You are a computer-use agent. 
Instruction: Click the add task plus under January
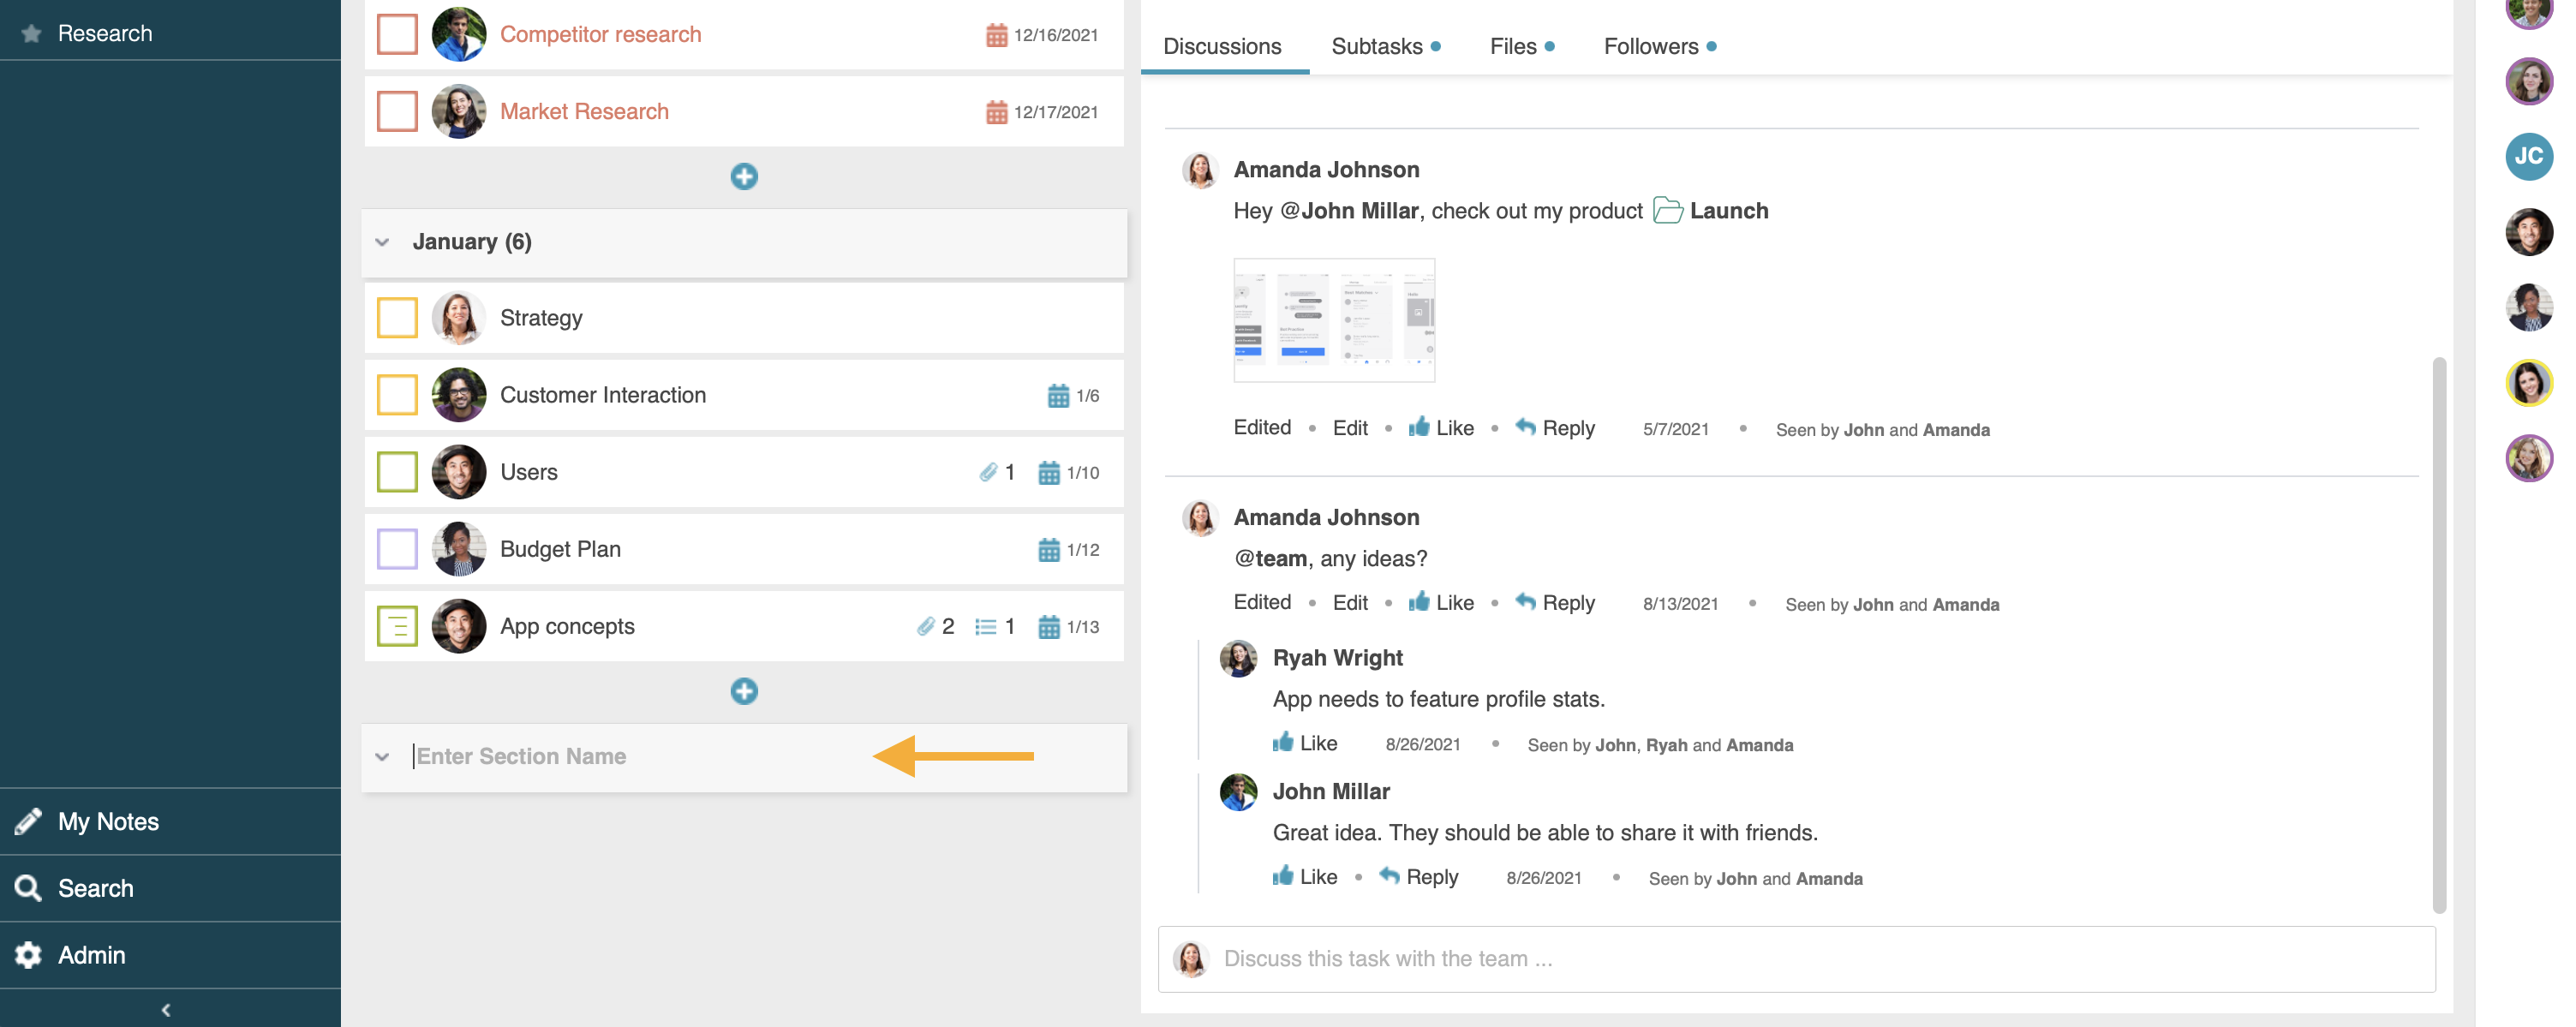pos(743,691)
